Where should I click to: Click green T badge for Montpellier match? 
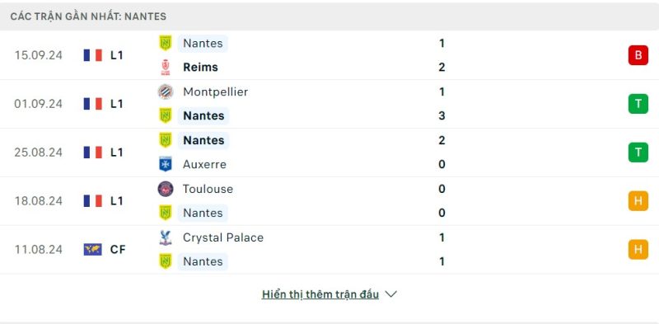click(638, 104)
